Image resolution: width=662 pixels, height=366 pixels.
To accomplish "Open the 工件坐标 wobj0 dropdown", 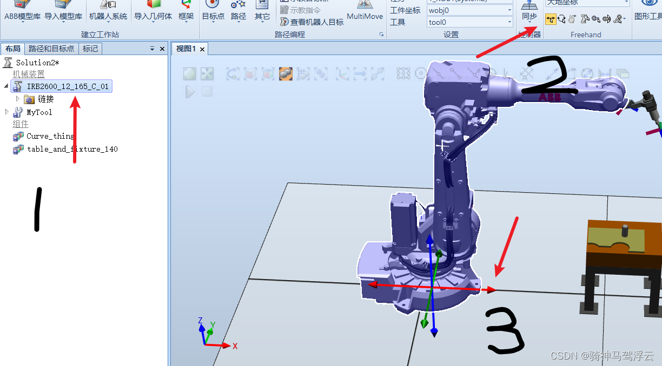I will [470, 10].
